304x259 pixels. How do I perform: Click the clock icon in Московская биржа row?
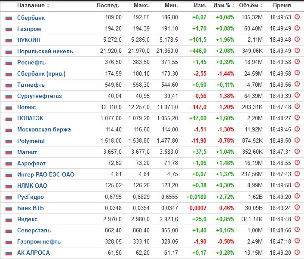pos(297,129)
